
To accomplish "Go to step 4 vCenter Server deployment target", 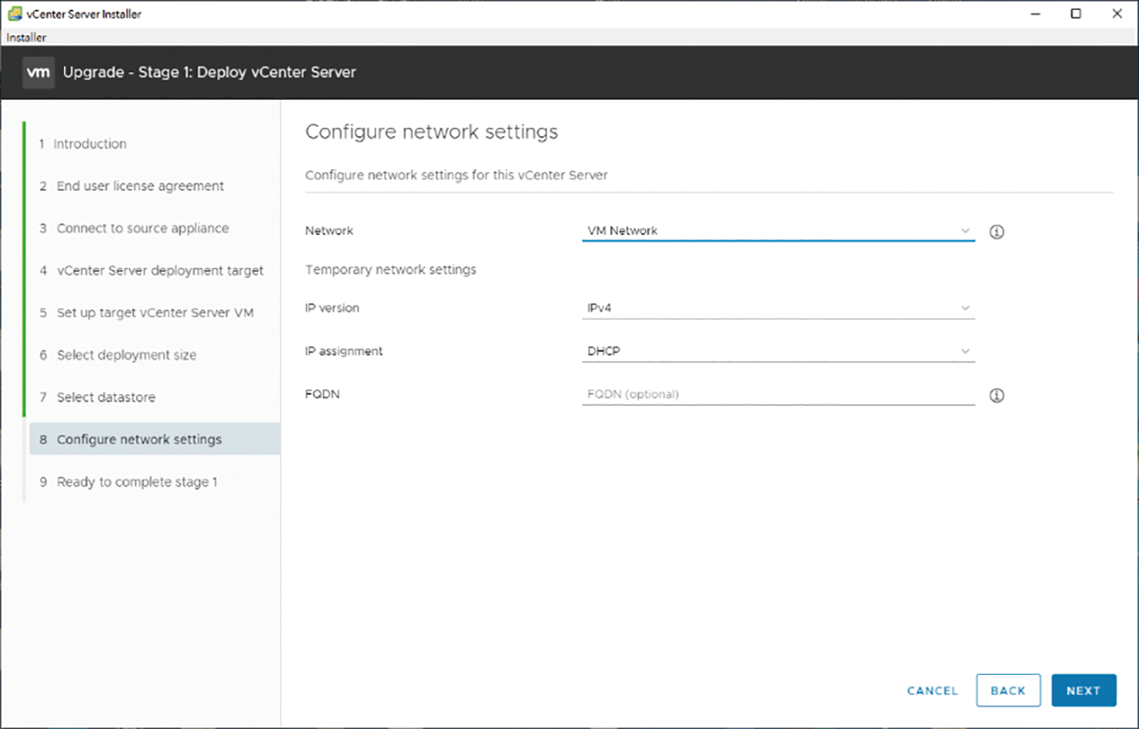I will click(x=151, y=271).
